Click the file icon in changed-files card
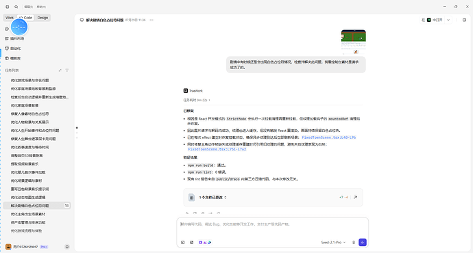The image size is (473, 253). (191, 198)
